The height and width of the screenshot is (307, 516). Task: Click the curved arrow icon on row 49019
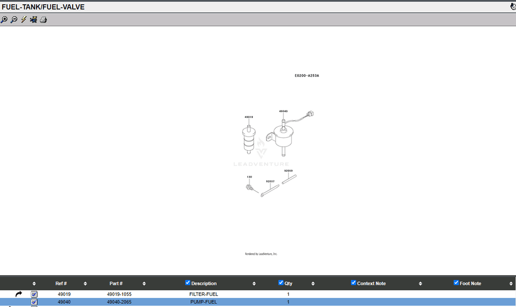pyautogui.click(x=19, y=294)
